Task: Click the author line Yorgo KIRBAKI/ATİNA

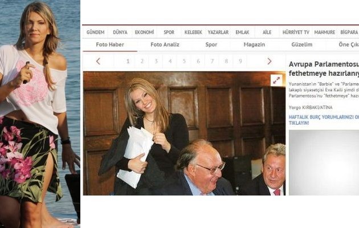Action: (311, 107)
